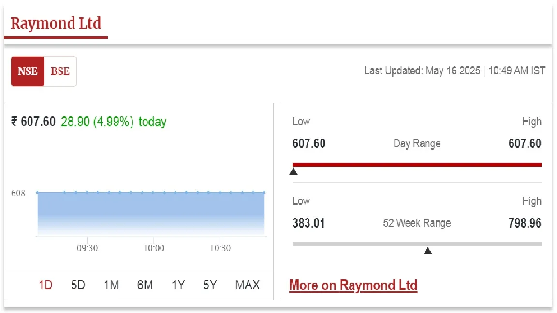This screenshot has width=557, height=313.
Task: Select the 1M chart range tab
Action: click(x=111, y=285)
